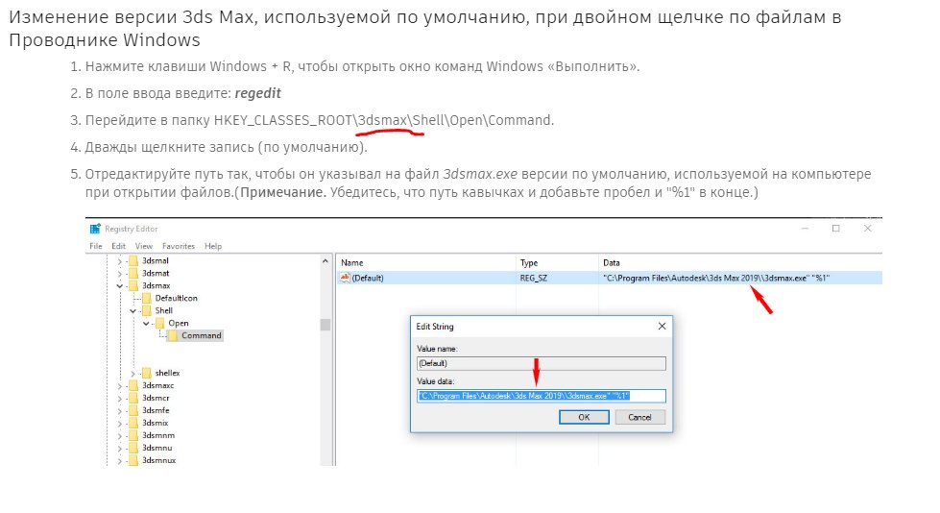The width and height of the screenshot is (940, 513).
Task: Select the 3dsmnux folder icon
Action: click(x=133, y=460)
